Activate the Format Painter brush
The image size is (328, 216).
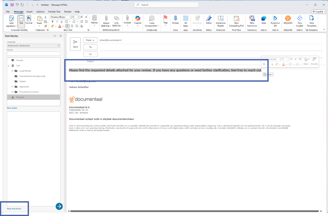pyautogui.click(x=45, y=26)
